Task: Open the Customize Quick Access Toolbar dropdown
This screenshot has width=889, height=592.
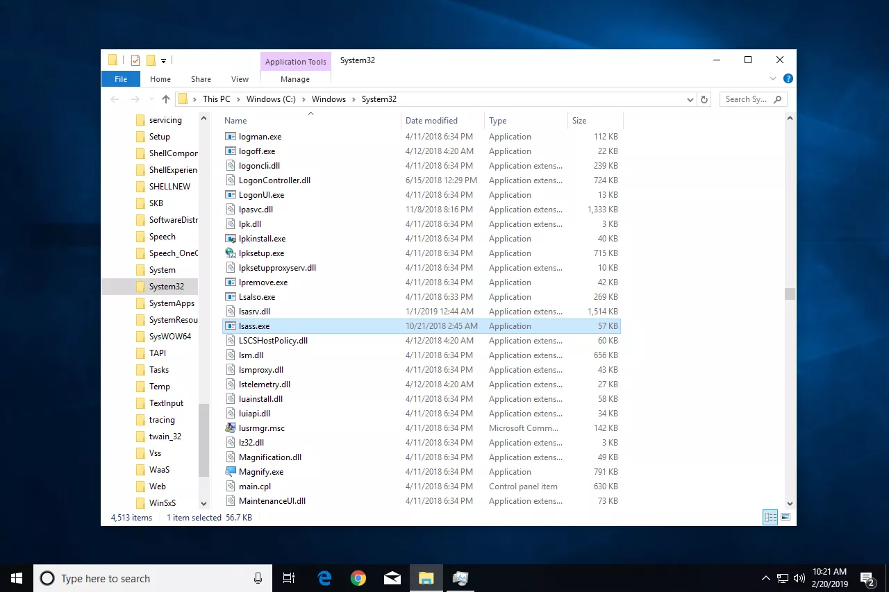Action: coord(163,60)
